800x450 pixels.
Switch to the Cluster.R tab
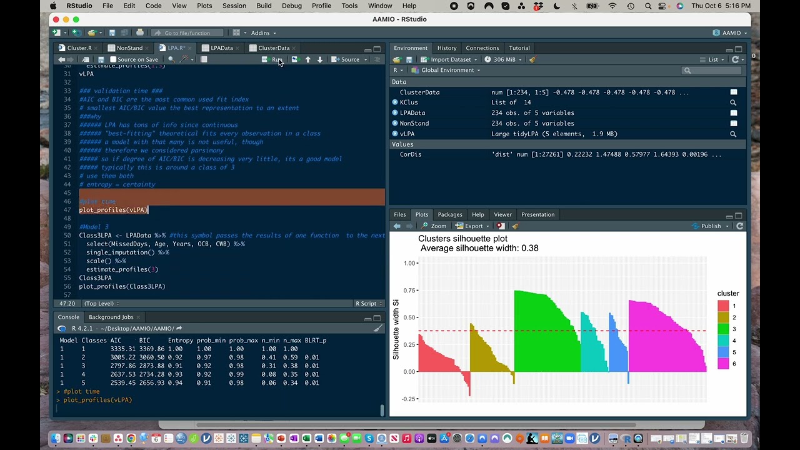click(x=79, y=48)
